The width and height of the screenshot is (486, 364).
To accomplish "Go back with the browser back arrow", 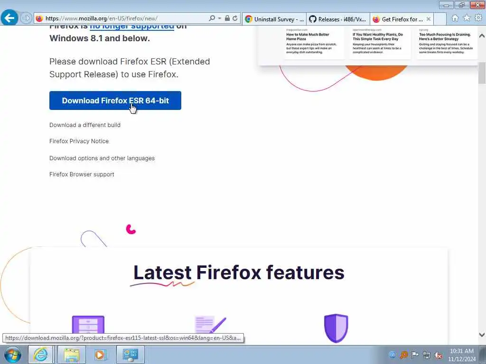I will (x=9, y=18).
